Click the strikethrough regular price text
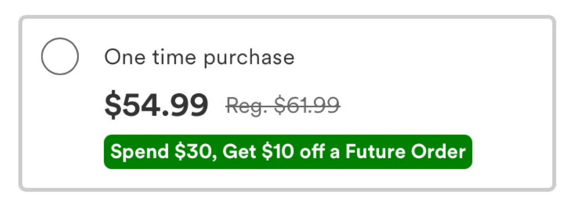Screen dimensions: 573x209 click(x=283, y=106)
